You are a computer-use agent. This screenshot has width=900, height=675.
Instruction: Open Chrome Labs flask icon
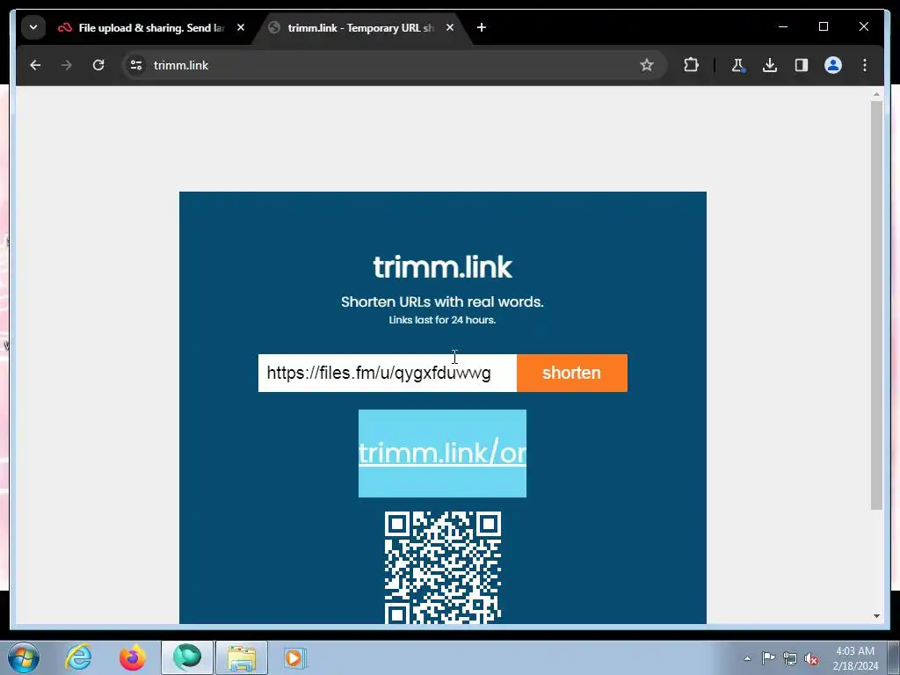(738, 65)
